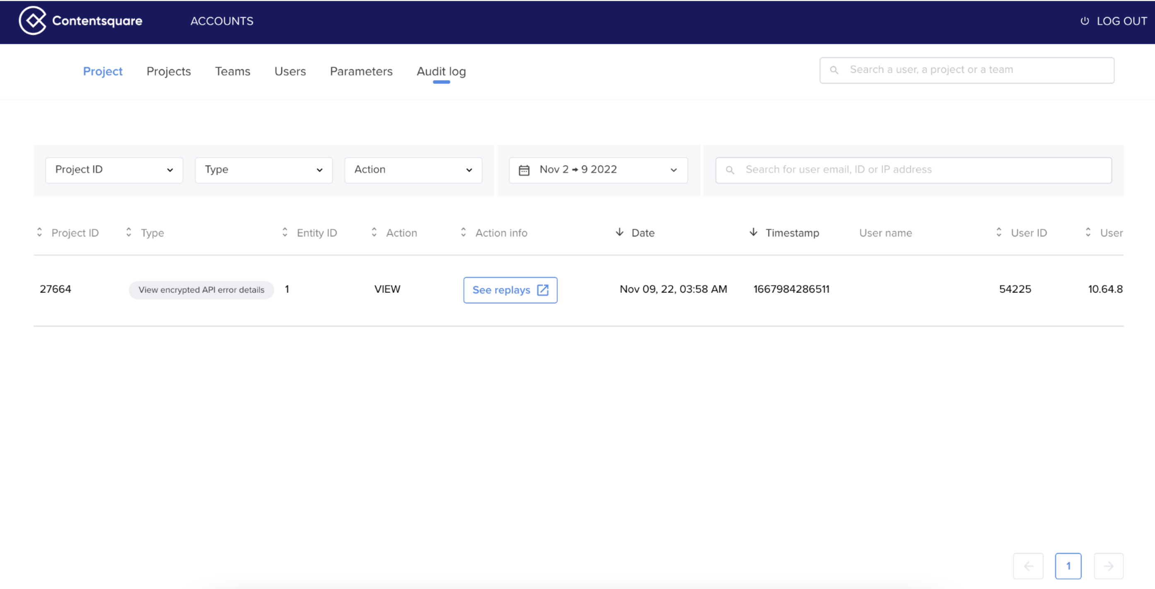Click the next page arrow in pagination
1155x589 pixels.
click(x=1109, y=566)
